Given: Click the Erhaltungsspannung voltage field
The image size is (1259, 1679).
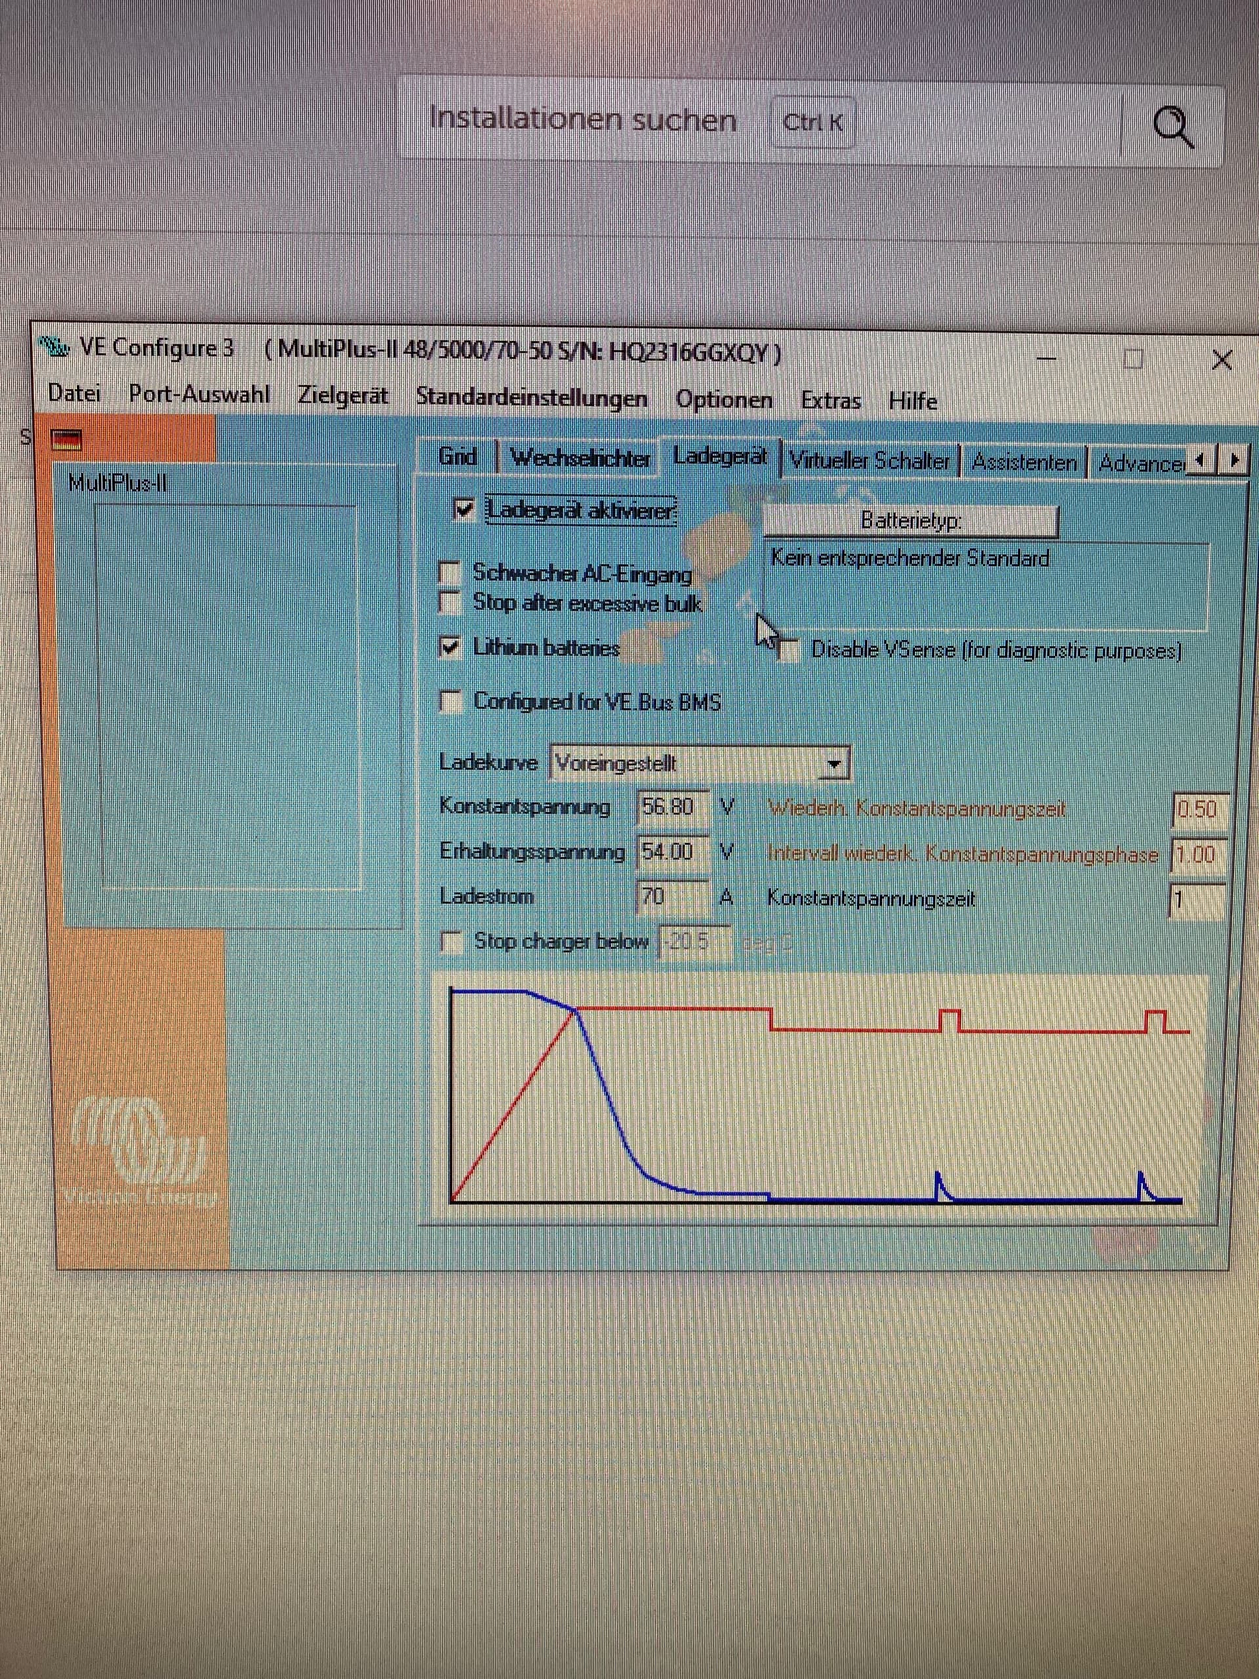Looking at the screenshot, I should tap(672, 852).
